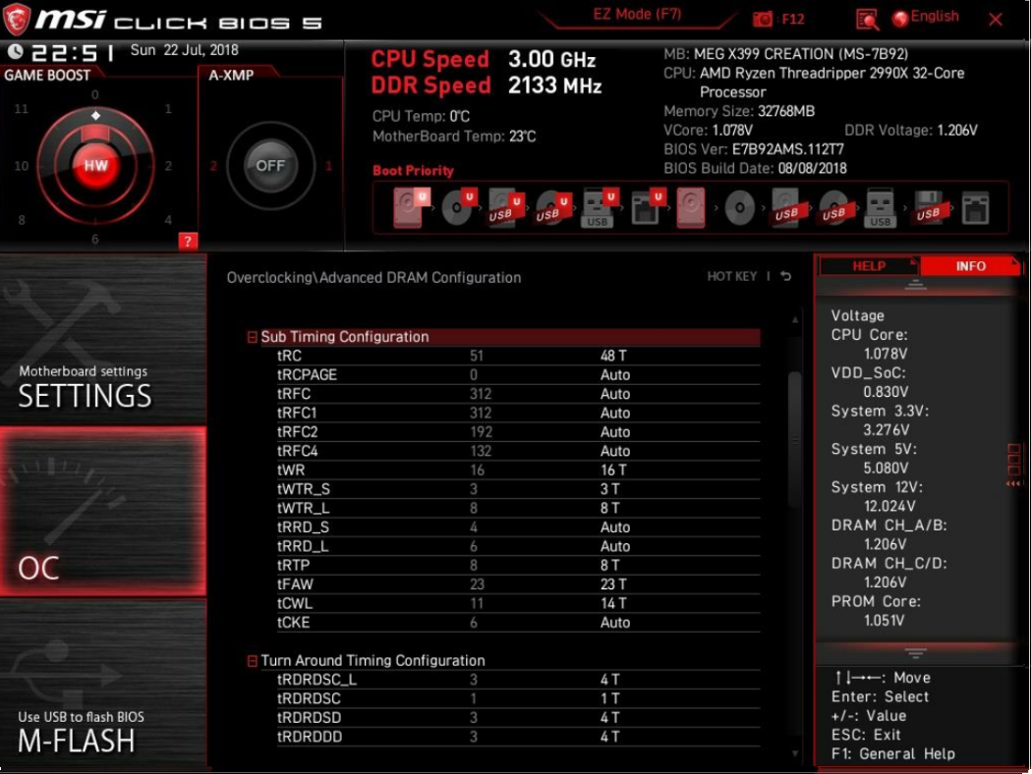The height and width of the screenshot is (774, 1032).
Task: Edit the tRDRDSC_L value 4 T
Action: [x=609, y=680]
